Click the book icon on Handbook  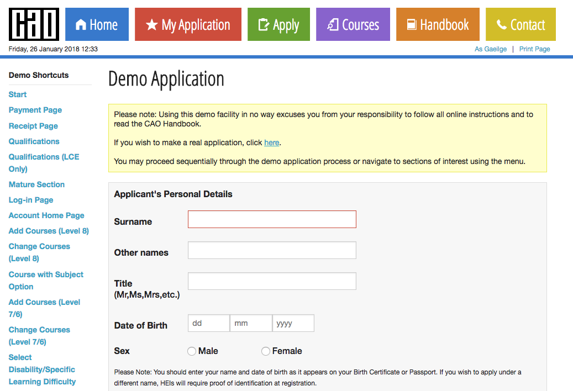click(x=412, y=24)
